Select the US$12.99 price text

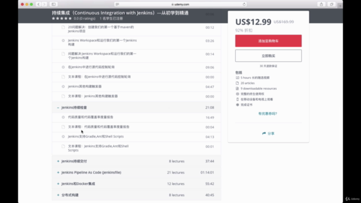coord(253,22)
